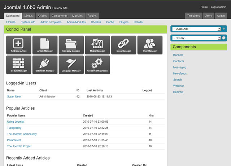
Task: Open the Templates tab
Action: pyautogui.click(x=193, y=16)
